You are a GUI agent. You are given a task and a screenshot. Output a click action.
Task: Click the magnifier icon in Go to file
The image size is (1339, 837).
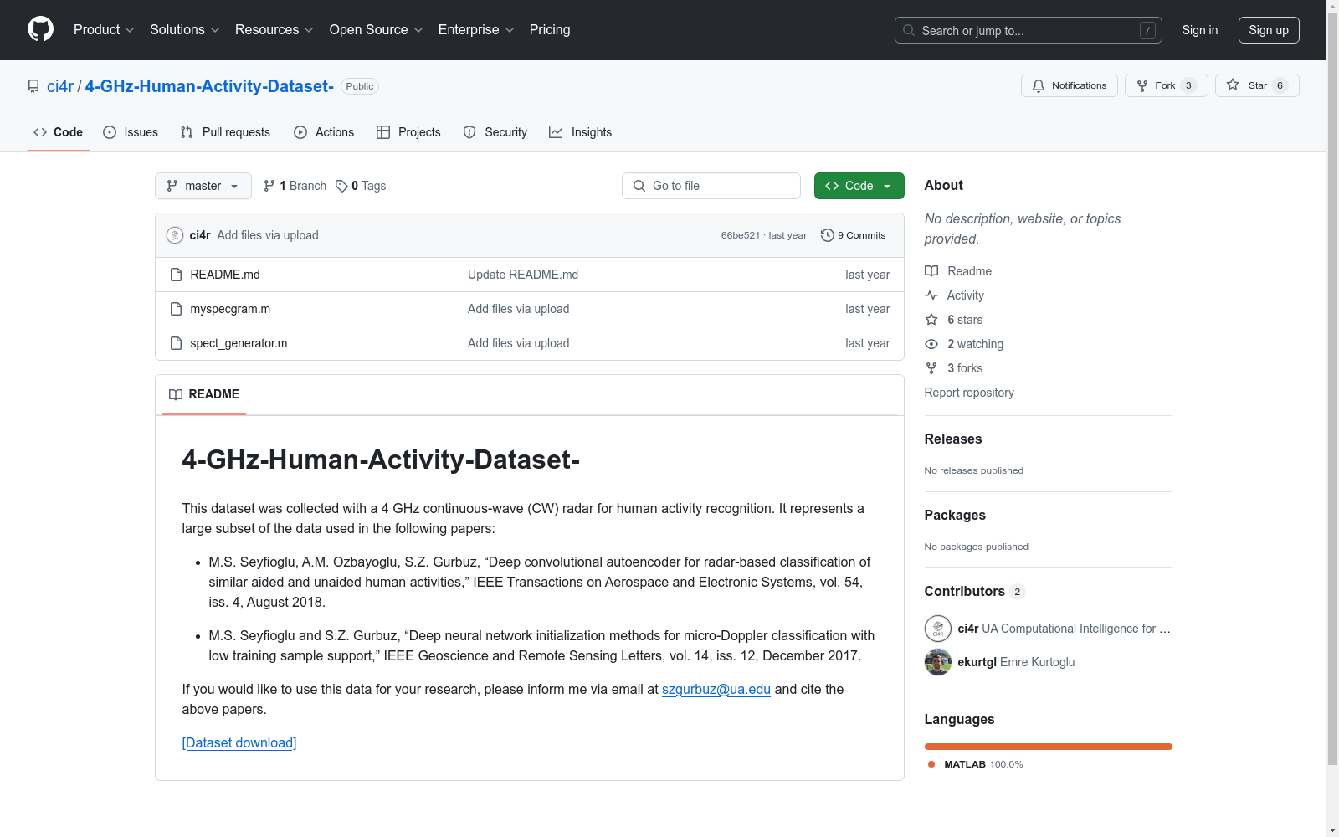(639, 186)
